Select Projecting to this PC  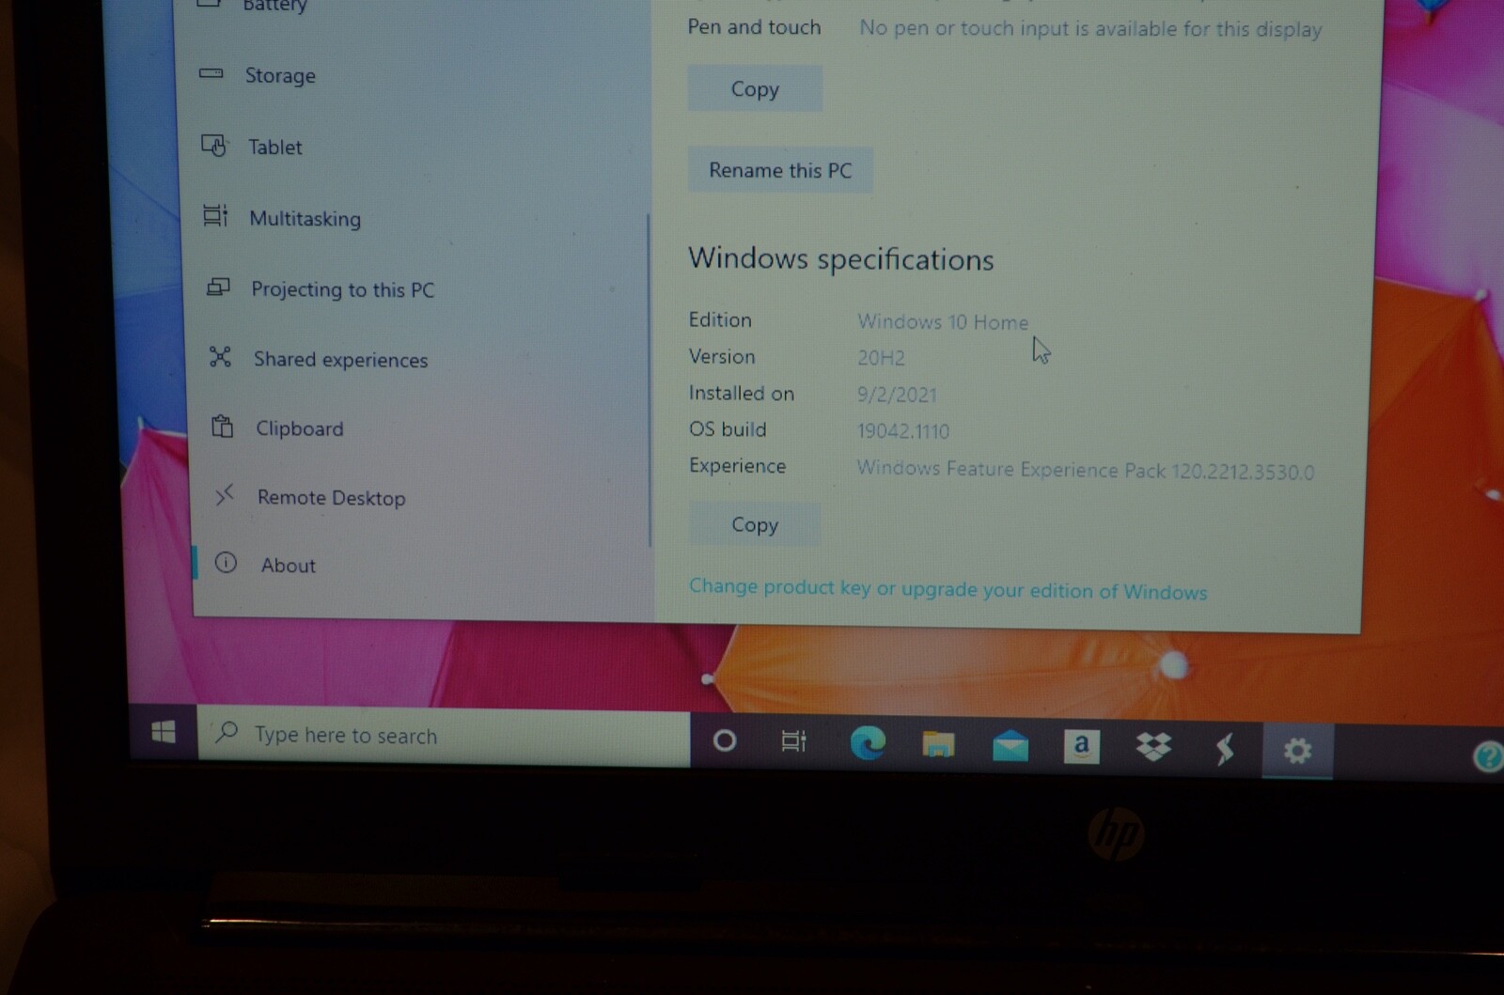342,289
